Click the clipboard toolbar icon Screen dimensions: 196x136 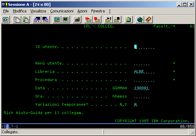[x=128, y=20]
